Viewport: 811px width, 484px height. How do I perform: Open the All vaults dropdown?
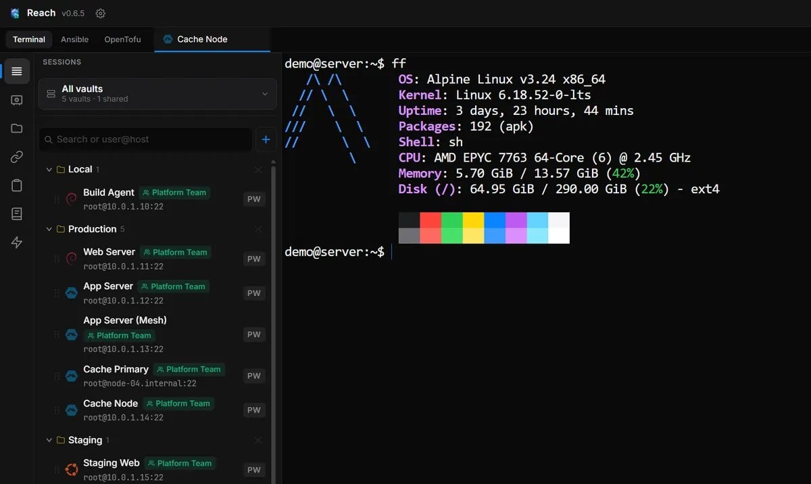(157, 93)
